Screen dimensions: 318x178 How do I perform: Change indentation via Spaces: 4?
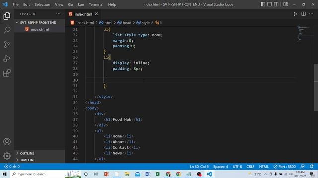pos(220,167)
